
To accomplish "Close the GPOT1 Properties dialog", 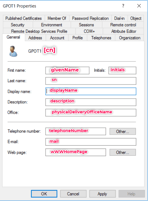I will coord(139,6).
